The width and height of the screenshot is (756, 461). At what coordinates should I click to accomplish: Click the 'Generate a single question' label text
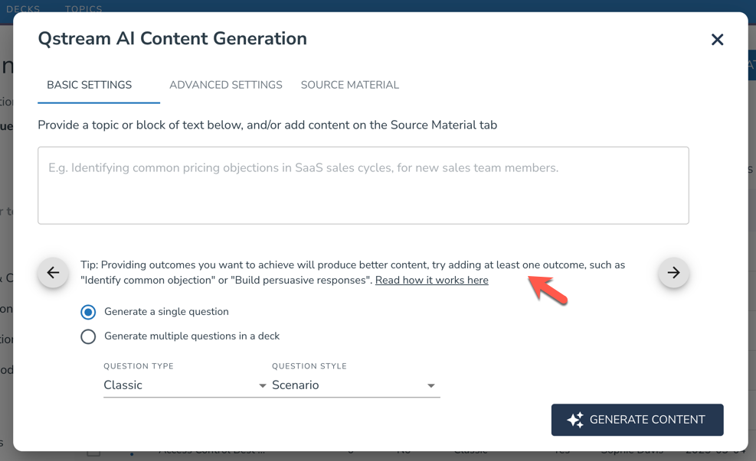tap(166, 312)
